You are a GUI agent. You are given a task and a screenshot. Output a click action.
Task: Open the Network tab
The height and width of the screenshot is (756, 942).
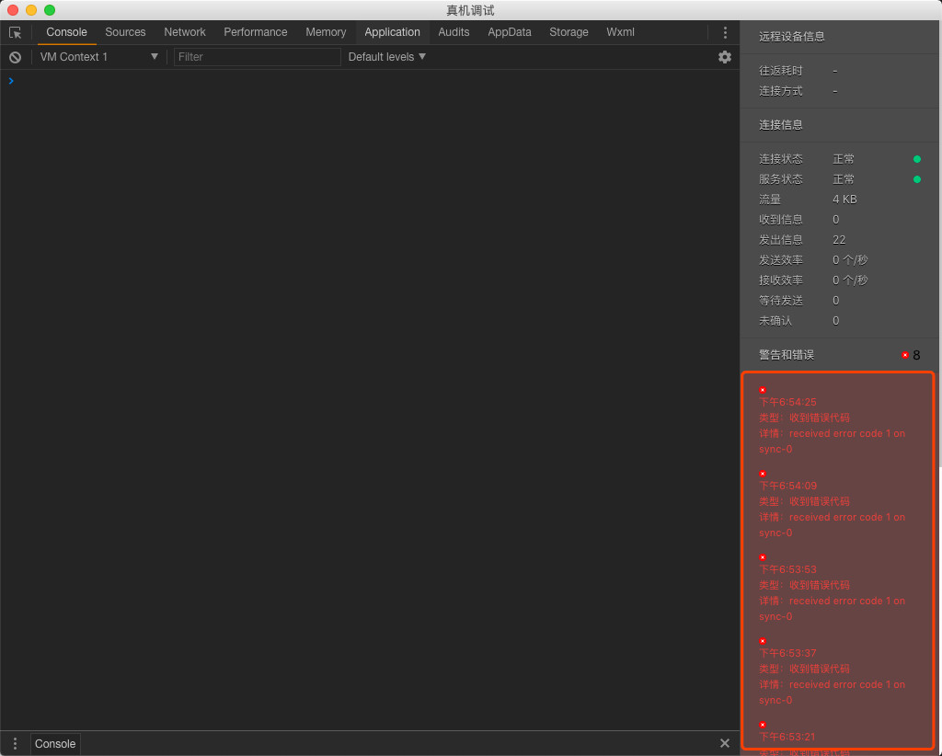tap(184, 32)
